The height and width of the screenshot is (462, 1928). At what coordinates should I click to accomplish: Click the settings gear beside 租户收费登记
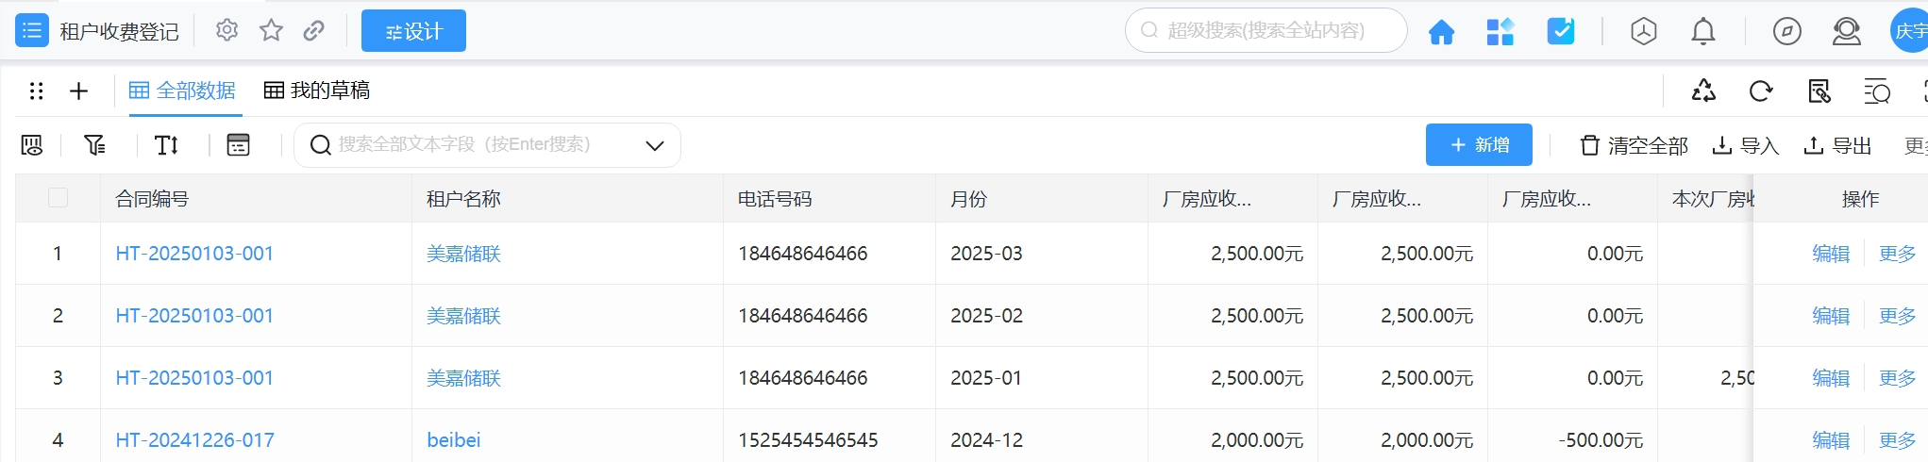coord(226,30)
